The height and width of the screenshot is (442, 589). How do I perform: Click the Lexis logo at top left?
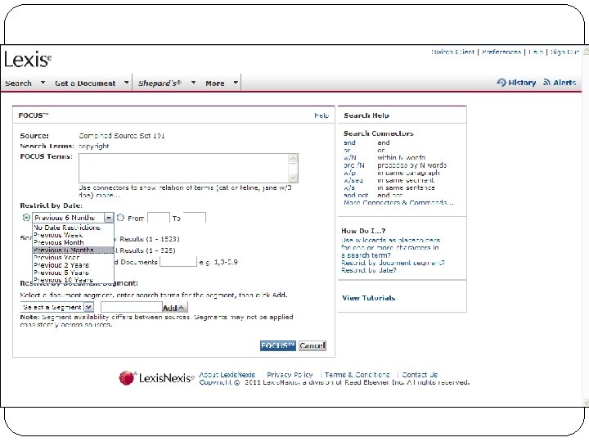pos(28,60)
